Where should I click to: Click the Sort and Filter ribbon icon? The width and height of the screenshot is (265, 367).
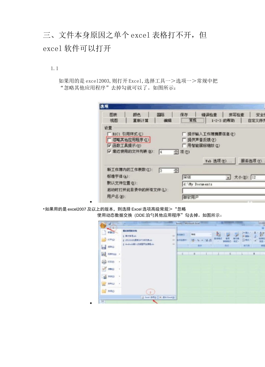262,234
